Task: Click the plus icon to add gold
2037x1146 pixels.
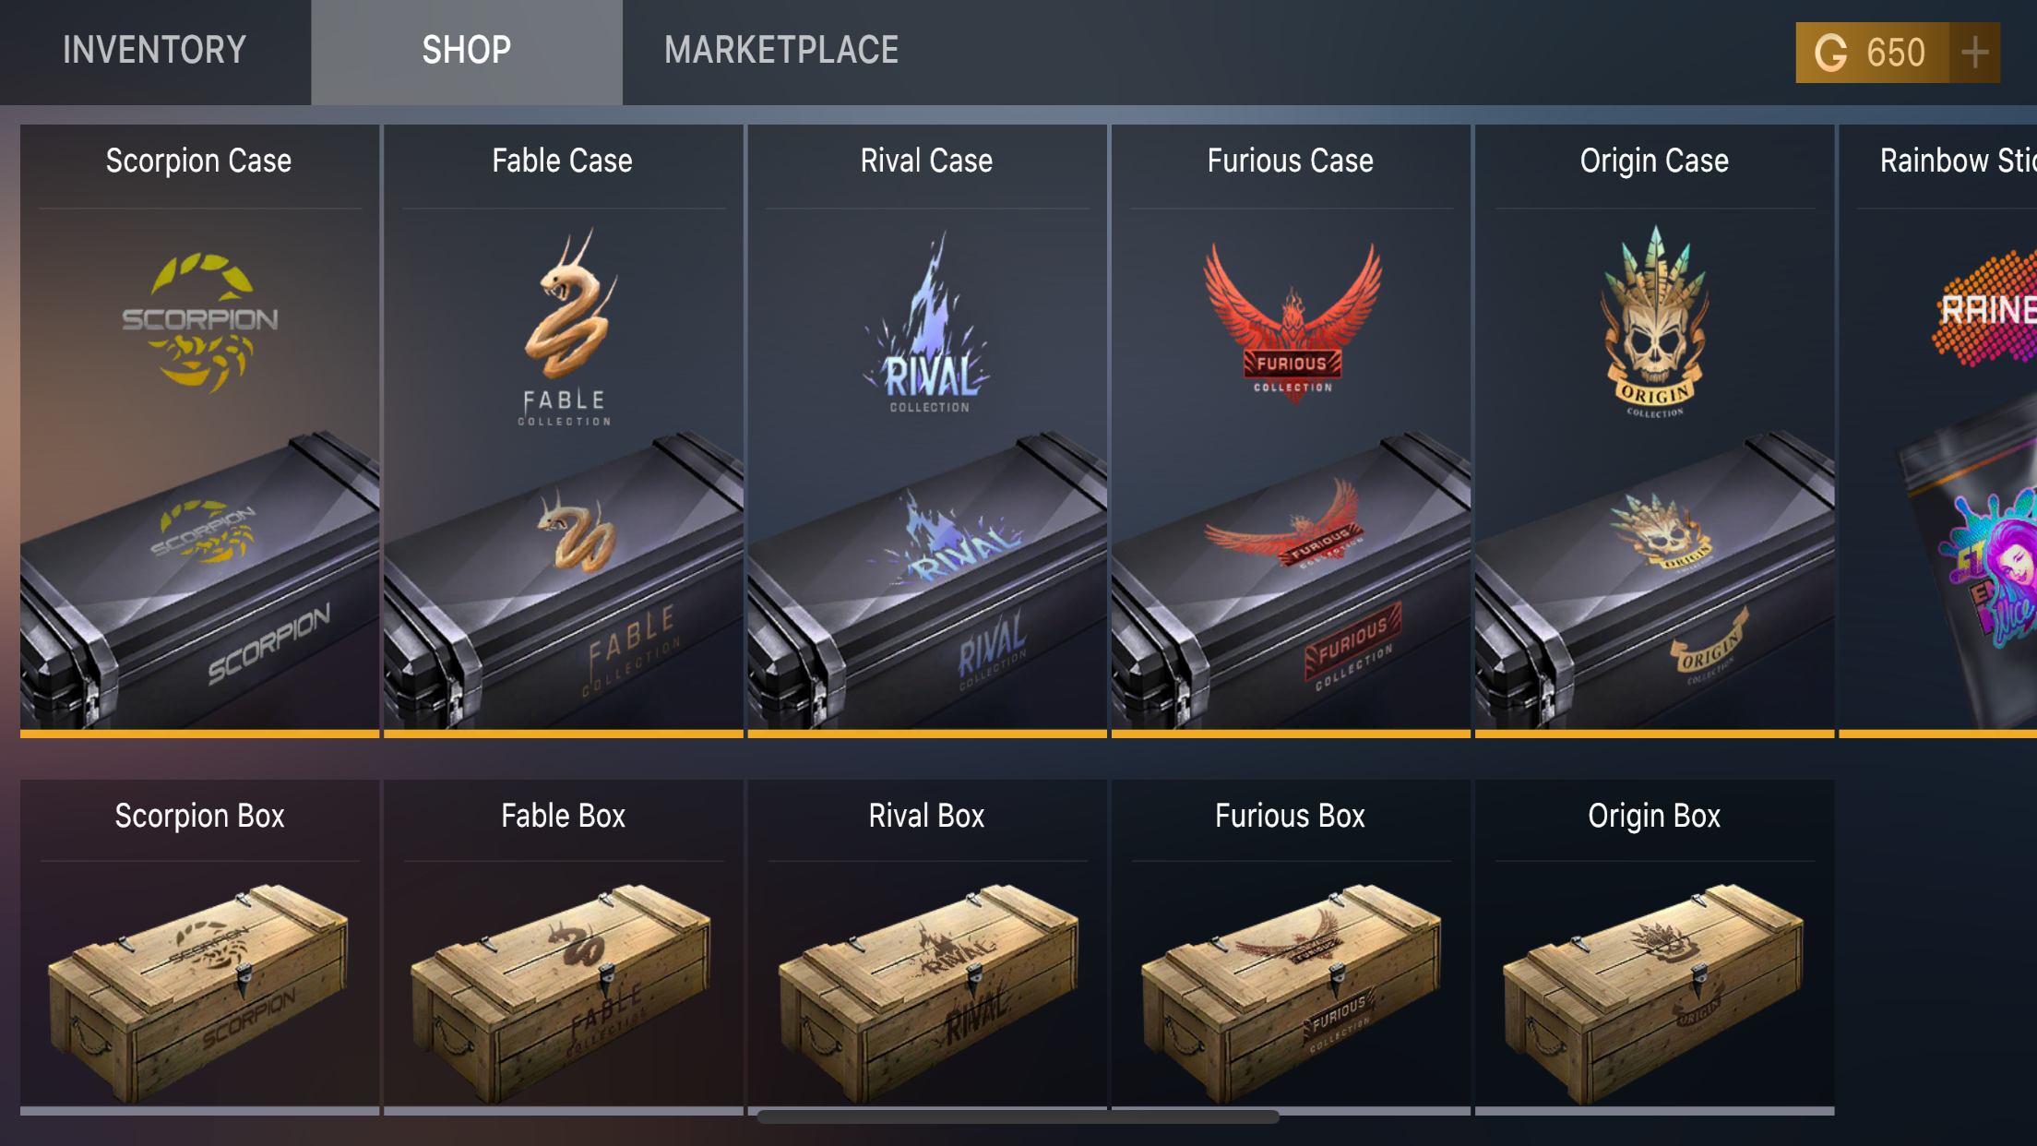Action: click(x=1975, y=53)
